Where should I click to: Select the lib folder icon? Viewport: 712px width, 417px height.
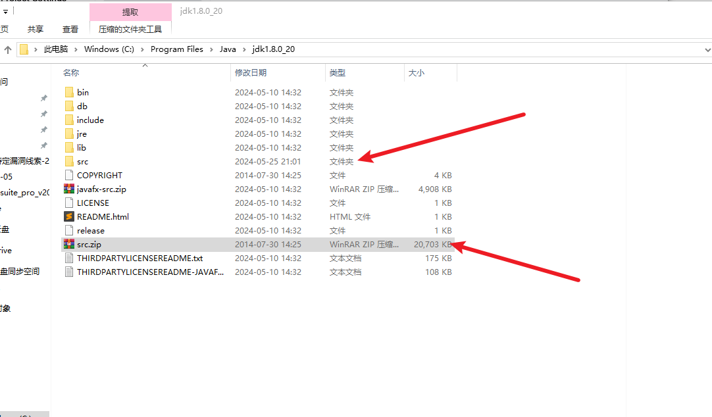69,147
